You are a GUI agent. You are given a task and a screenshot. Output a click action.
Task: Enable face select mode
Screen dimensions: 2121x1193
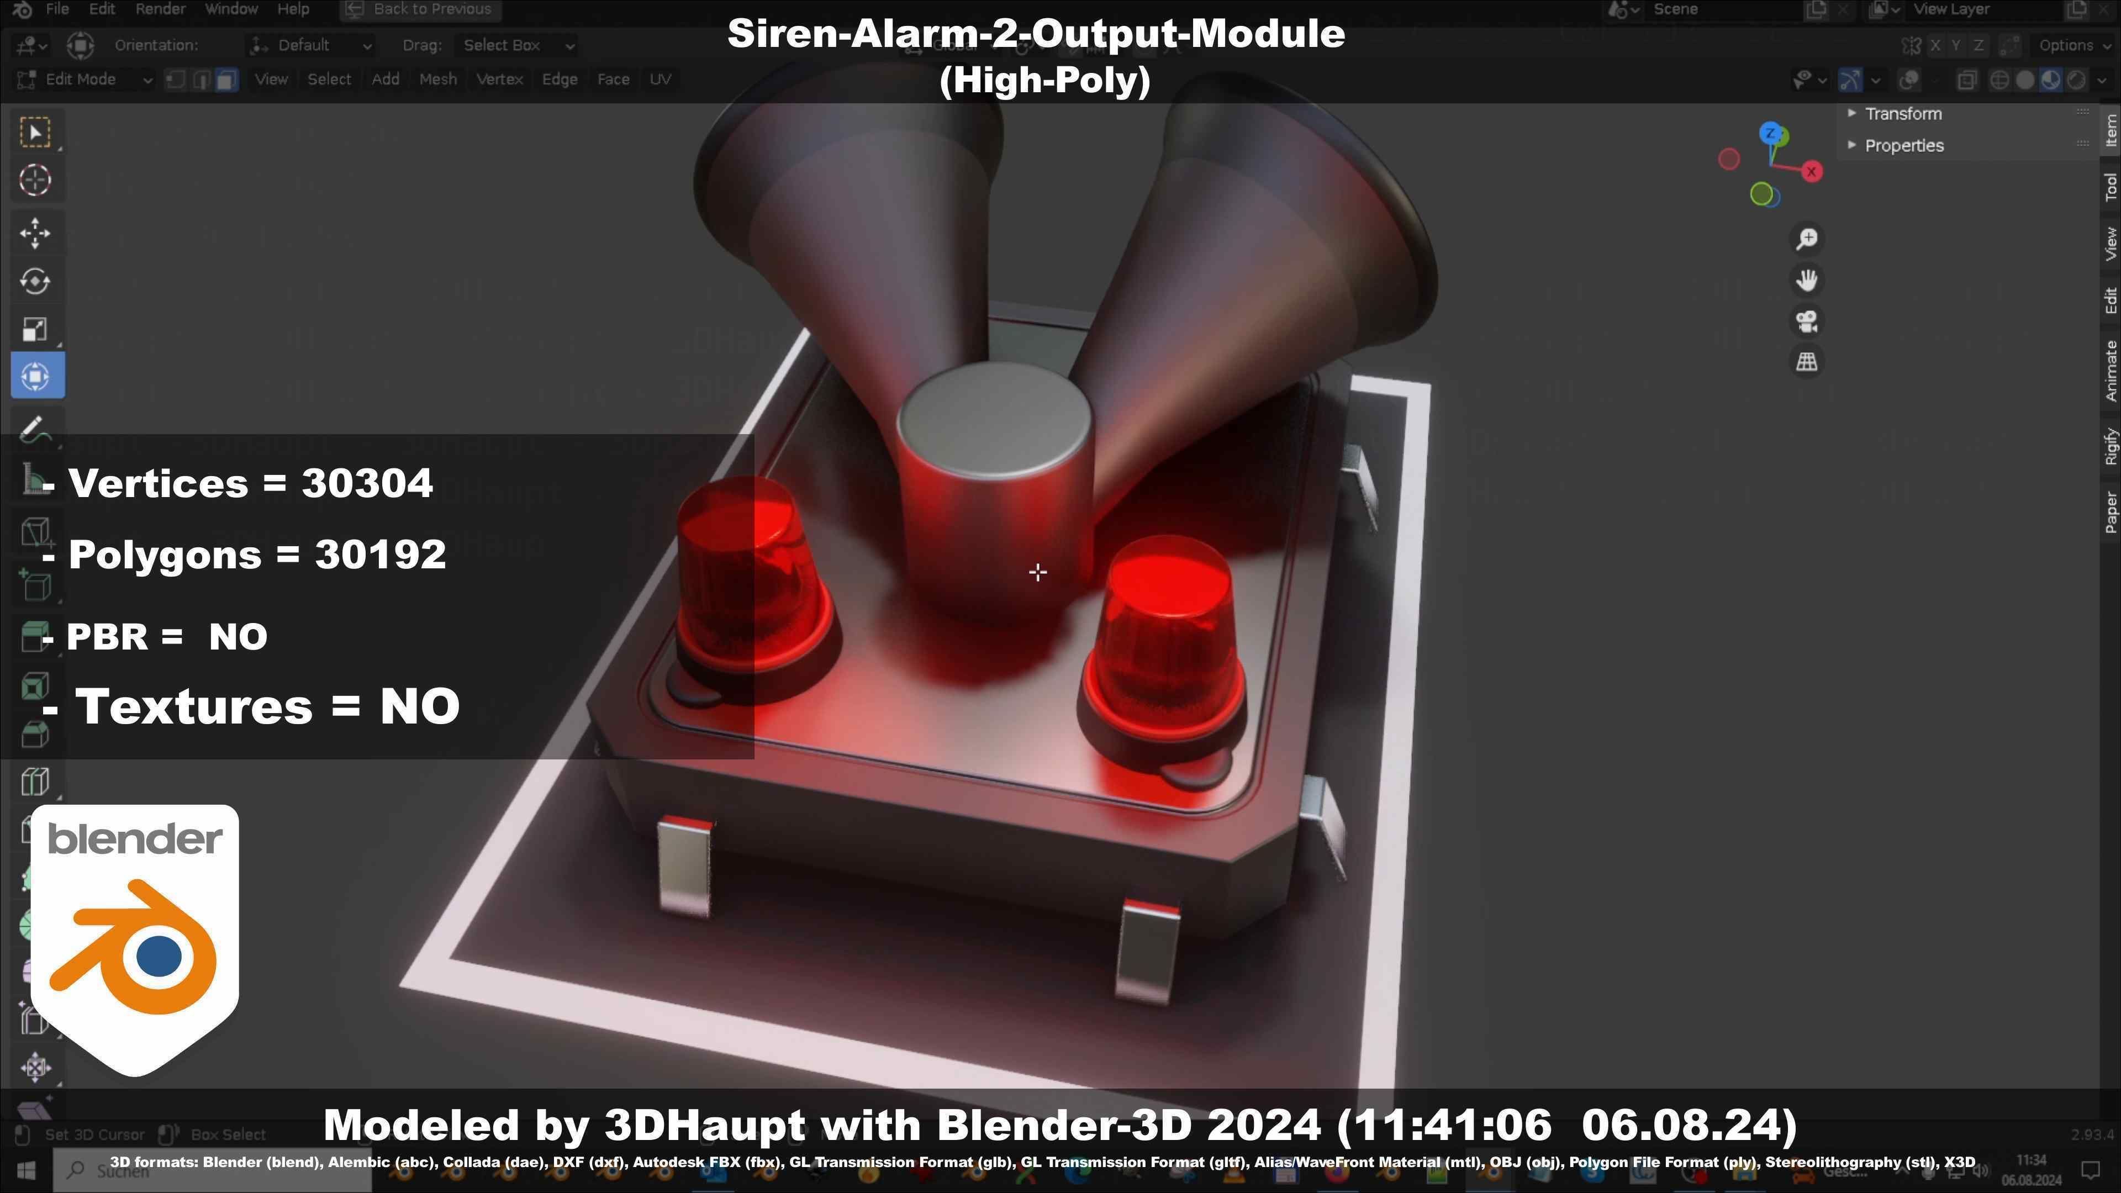coord(226,80)
